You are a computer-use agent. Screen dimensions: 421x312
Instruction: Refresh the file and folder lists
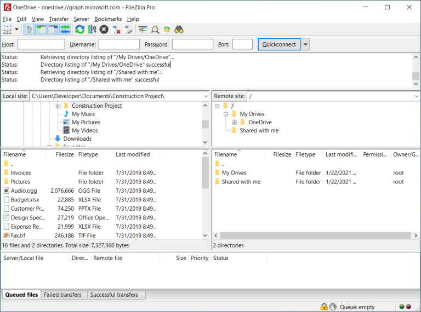pyautogui.click(x=79, y=30)
